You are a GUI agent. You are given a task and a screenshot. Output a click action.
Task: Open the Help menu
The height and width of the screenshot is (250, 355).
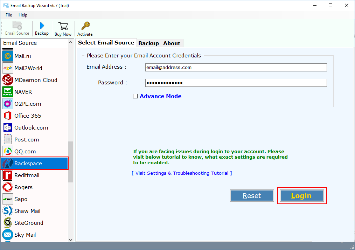click(x=23, y=15)
